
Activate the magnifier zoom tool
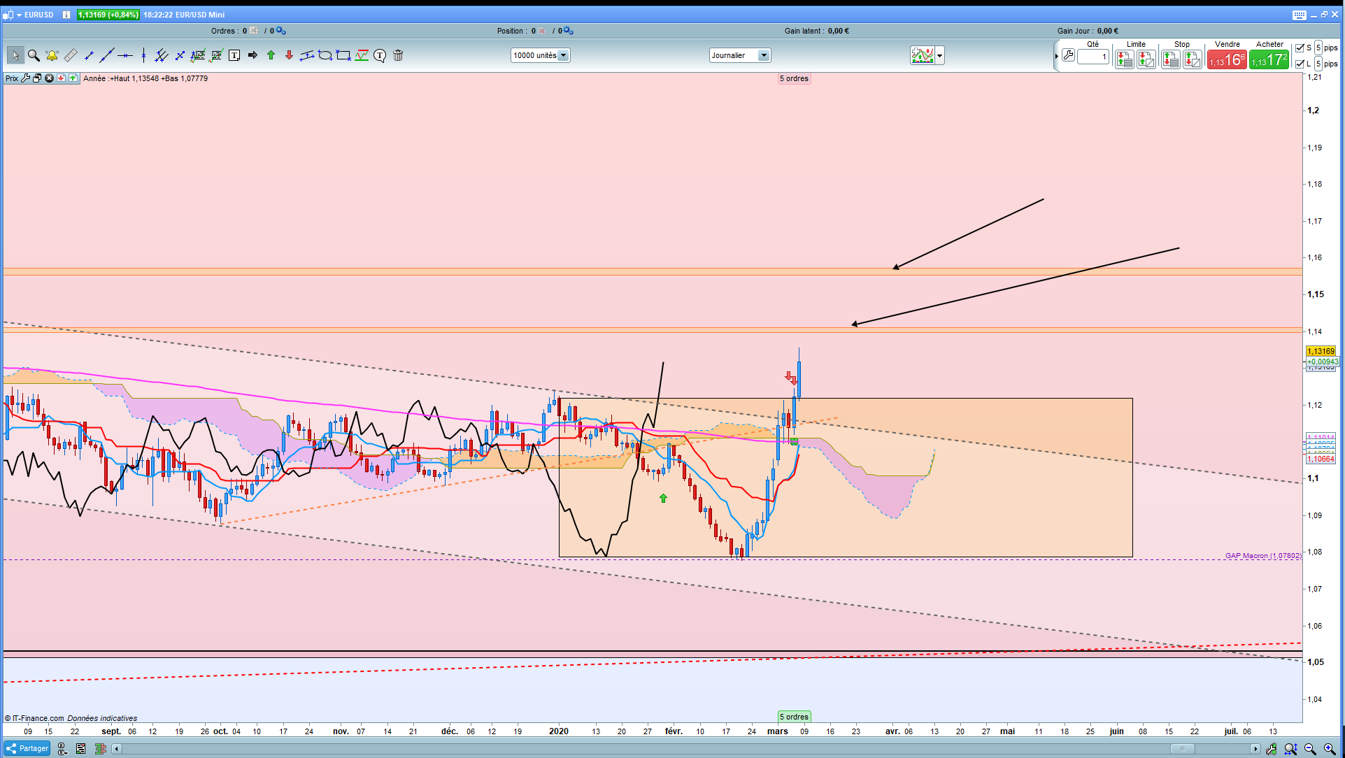(34, 55)
